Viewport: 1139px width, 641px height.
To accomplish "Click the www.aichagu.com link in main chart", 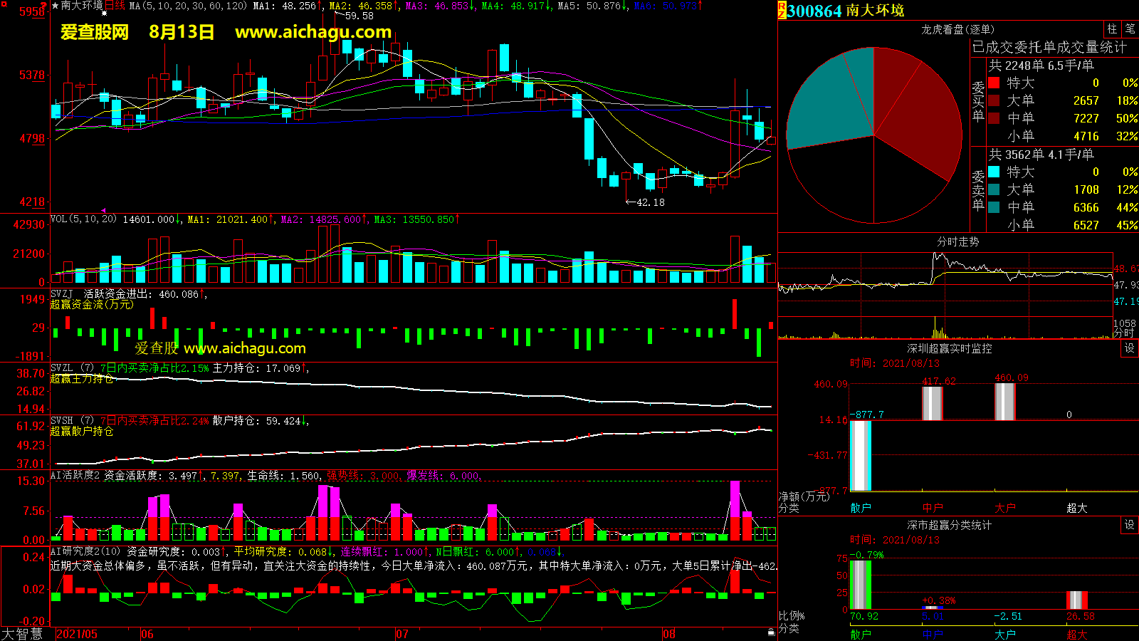I will [313, 32].
